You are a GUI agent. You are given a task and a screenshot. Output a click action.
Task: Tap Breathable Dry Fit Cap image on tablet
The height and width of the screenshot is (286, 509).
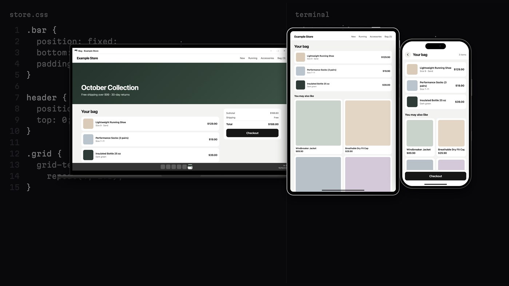click(367, 123)
